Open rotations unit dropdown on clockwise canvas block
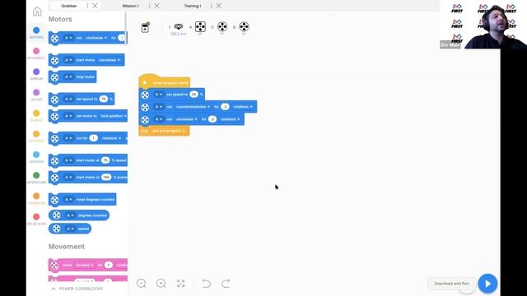The image size is (527, 296). tap(230, 119)
